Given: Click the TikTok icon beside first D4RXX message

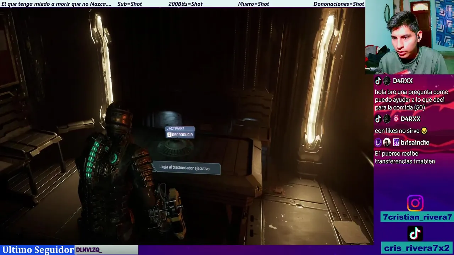Looking at the screenshot, I should pos(378,81).
